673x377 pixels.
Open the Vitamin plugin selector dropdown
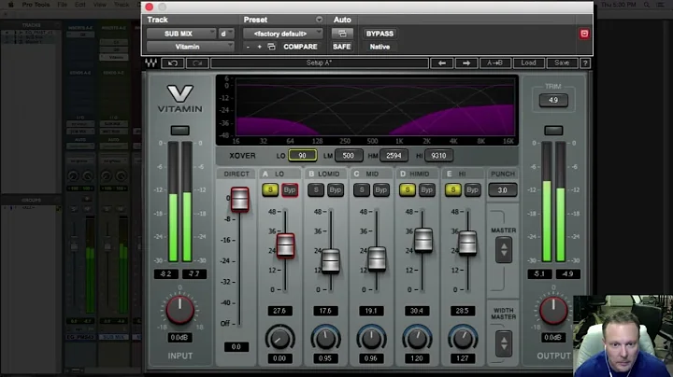(x=190, y=47)
